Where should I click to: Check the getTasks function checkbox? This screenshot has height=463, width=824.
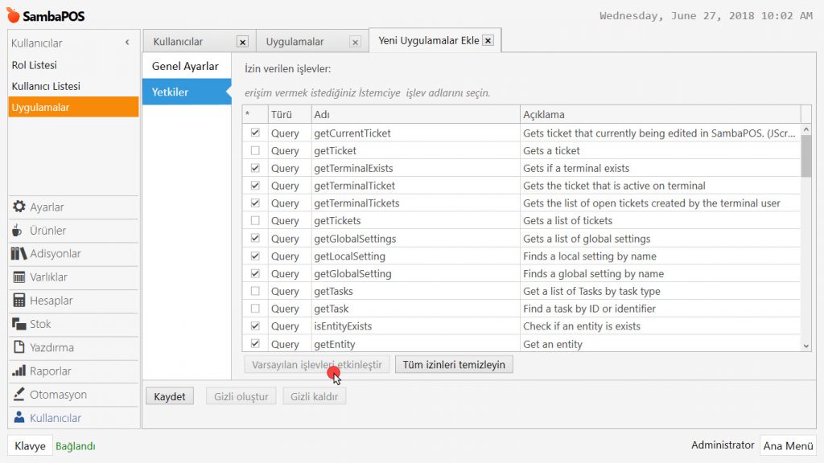coord(255,292)
